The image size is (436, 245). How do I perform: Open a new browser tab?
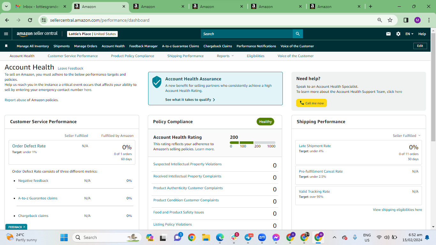(x=370, y=6)
